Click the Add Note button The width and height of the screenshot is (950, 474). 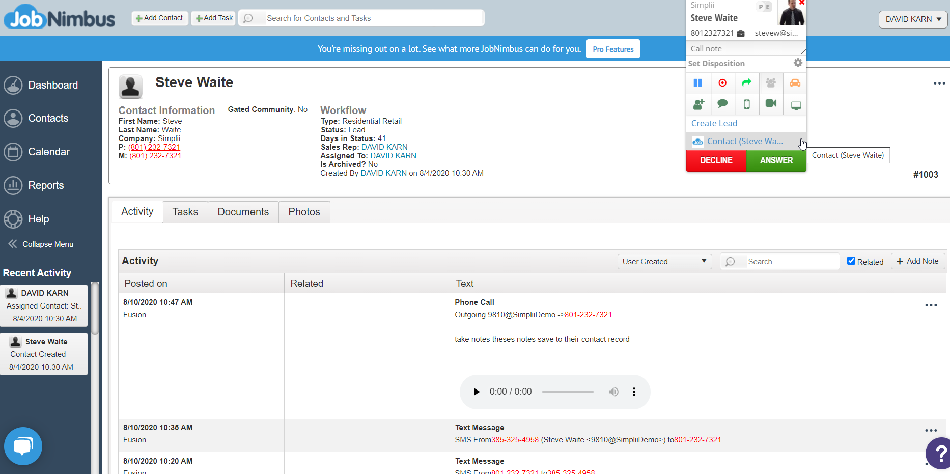918,261
